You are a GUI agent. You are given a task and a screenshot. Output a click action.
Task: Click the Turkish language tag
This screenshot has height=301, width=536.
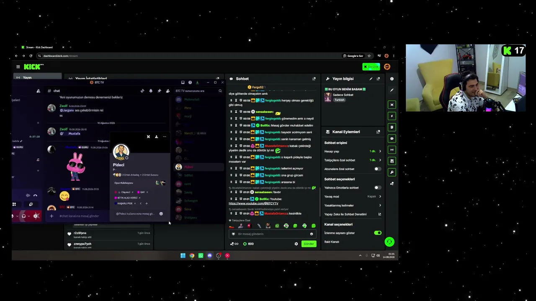click(x=339, y=100)
